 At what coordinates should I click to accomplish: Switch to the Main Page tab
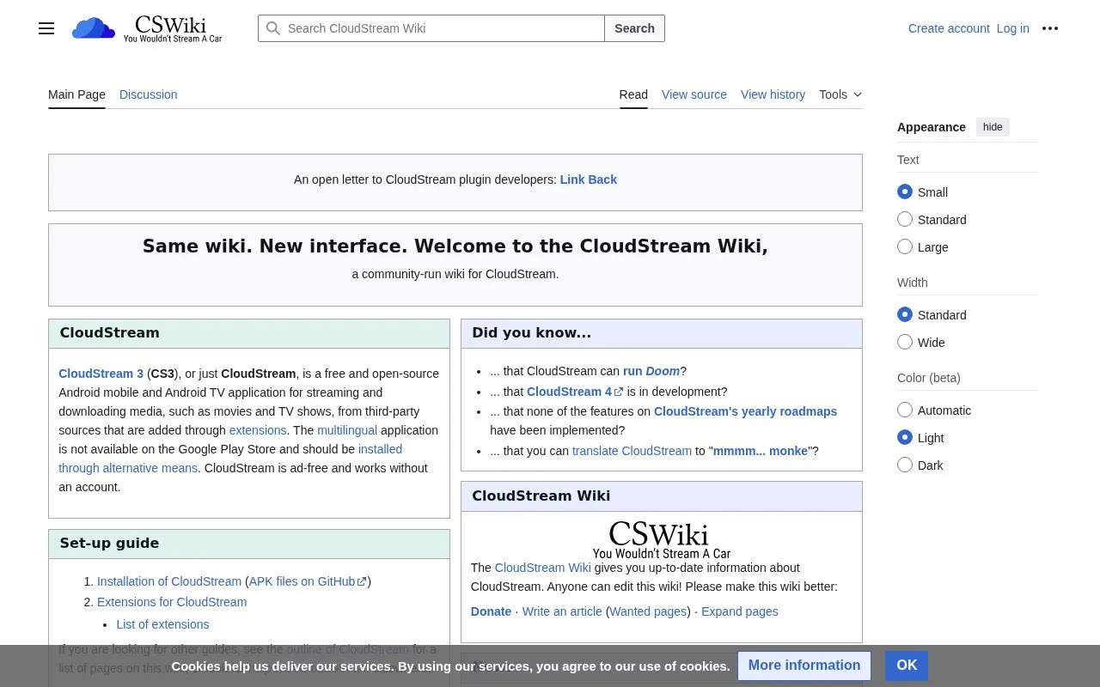(76, 94)
